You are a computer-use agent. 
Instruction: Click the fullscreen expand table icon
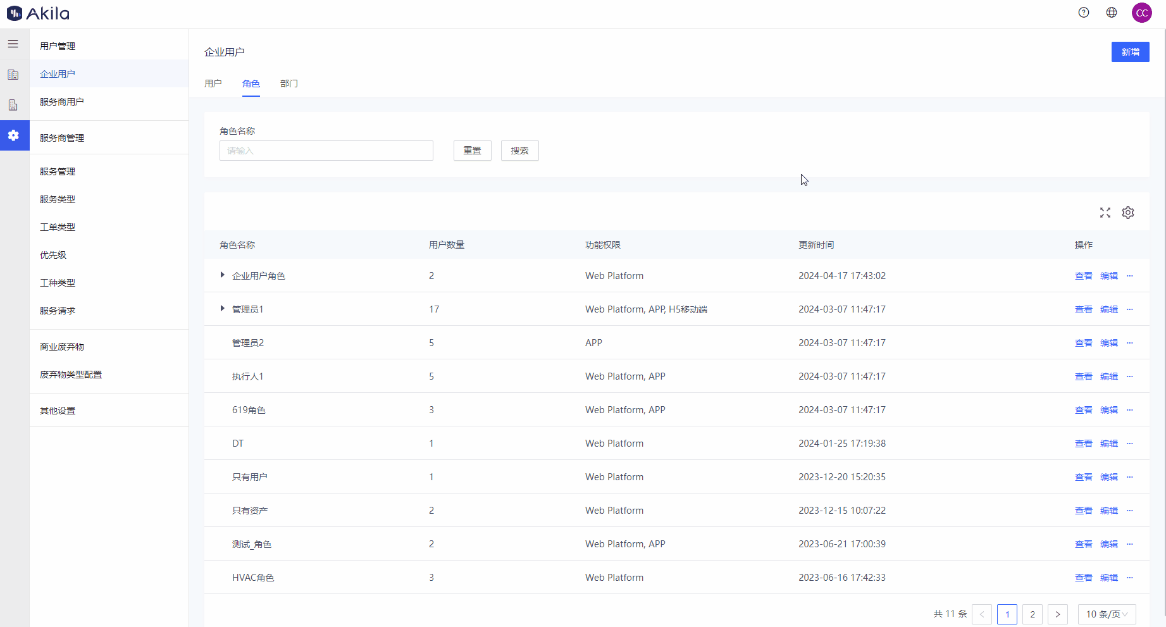point(1105,213)
